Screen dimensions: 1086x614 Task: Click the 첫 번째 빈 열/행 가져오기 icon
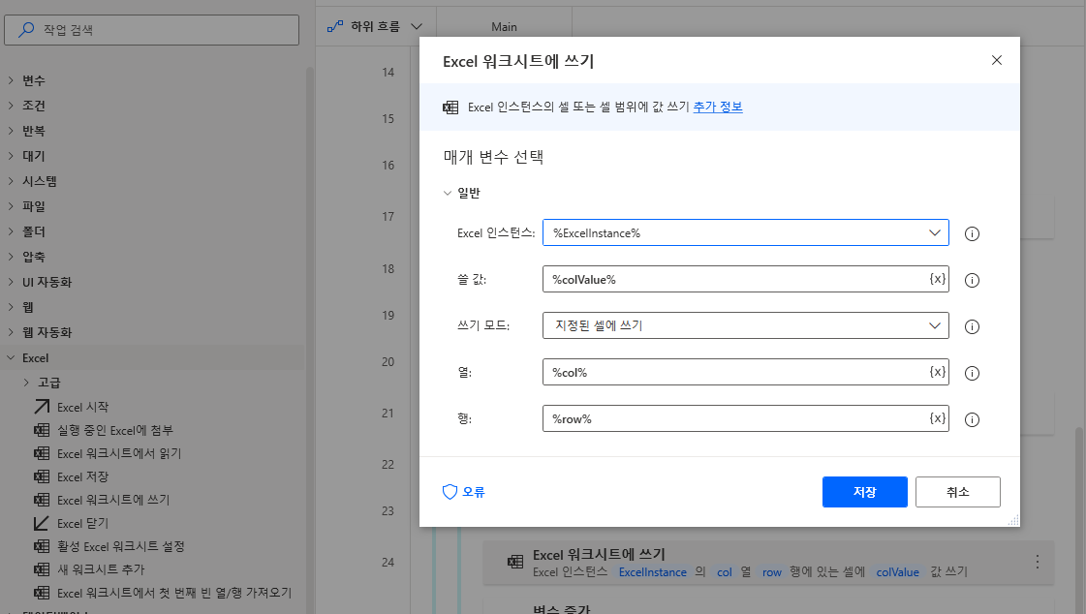pos(42,593)
